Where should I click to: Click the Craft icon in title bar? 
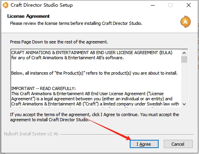pyautogui.click(x=6, y=5)
